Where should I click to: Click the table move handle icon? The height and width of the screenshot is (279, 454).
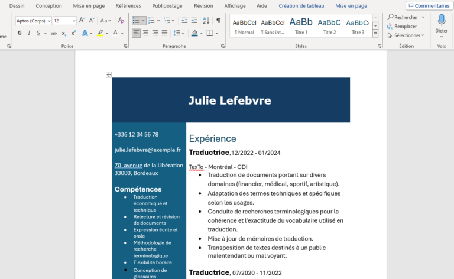coord(109,74)
